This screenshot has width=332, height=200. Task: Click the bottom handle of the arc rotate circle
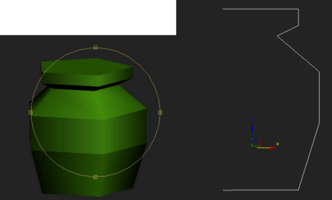click(x=96, y=177)
